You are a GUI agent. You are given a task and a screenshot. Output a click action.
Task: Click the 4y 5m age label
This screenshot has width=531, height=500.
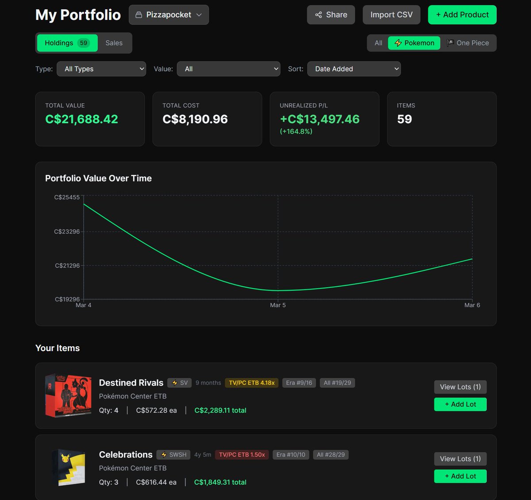[x=203, y=455]
